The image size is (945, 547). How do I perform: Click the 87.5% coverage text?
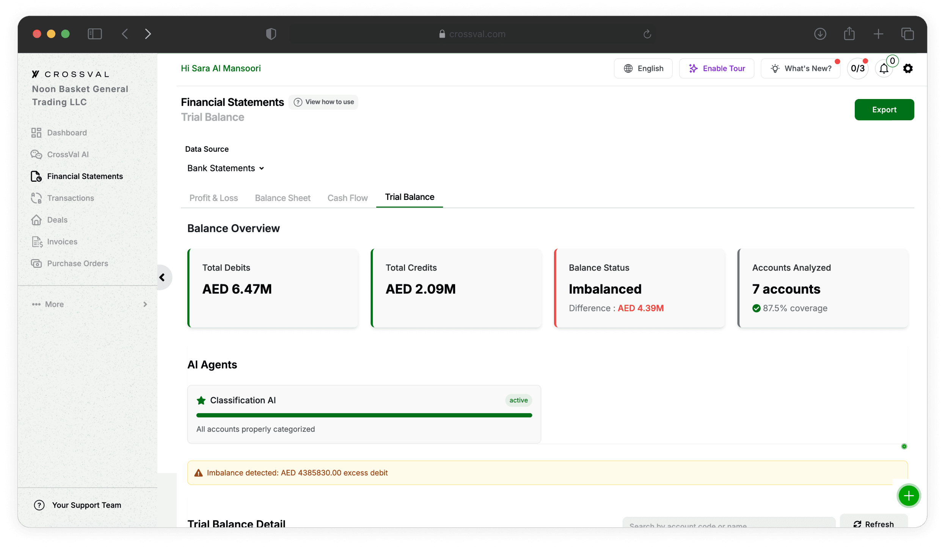coord(795,308)
